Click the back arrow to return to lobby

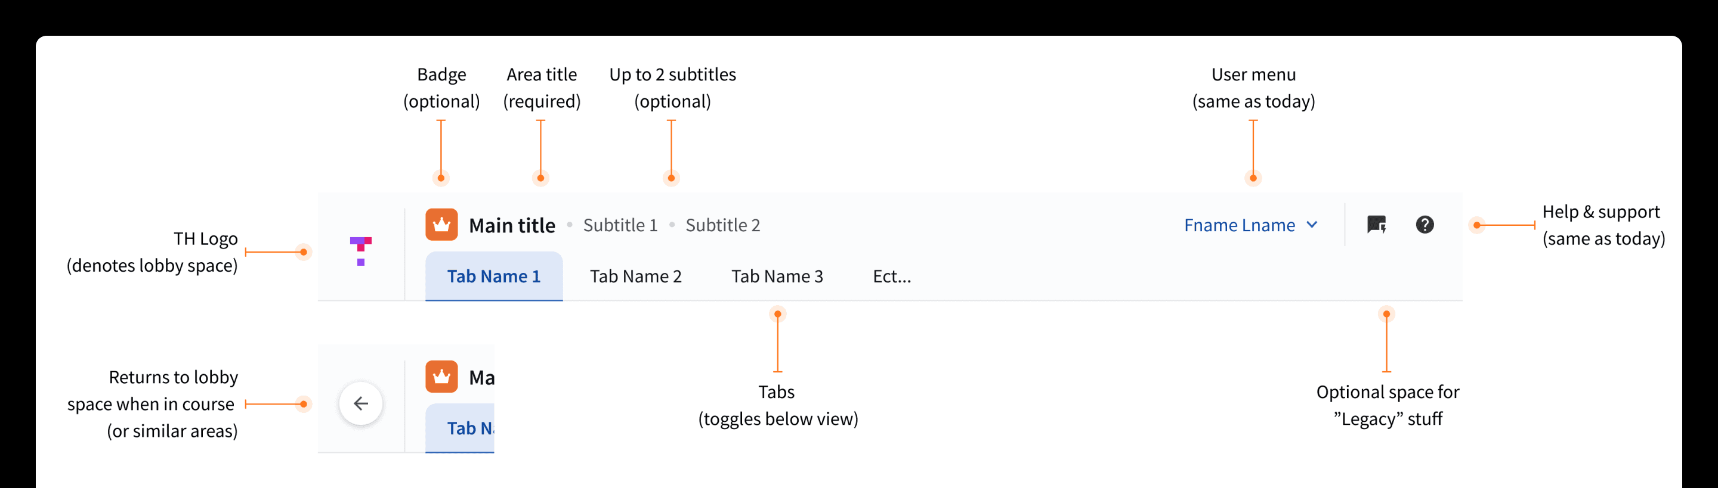(360, 403)
